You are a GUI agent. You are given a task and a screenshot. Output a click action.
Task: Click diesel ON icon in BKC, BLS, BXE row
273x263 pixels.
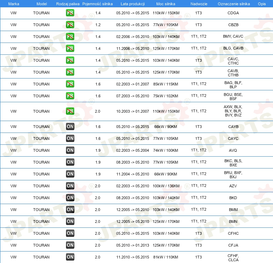tap(70, 162)
